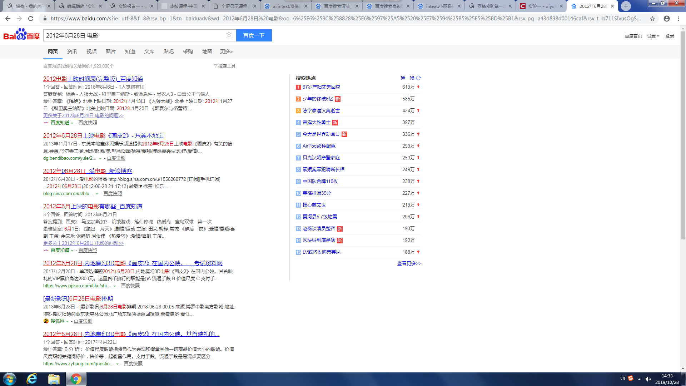The height and width of the screenshot is (386, 686).
Task: Expand the 更多» categories menu
Action: (x=226, y=51)
